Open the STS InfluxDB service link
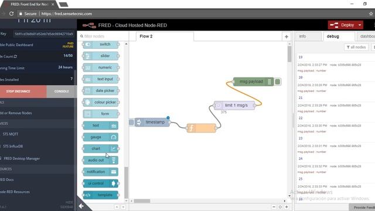 pyautogui.click(x=12, y=146)
